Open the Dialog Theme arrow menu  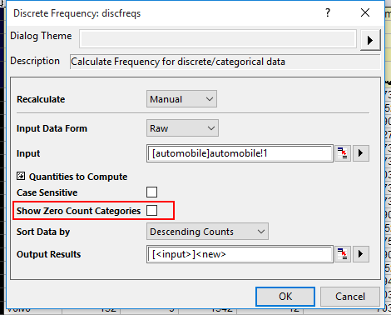click(370, 40)
